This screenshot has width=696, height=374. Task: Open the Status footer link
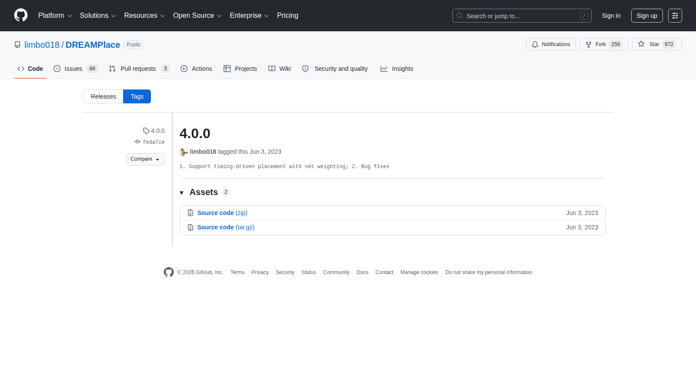[x=309, y=272]
